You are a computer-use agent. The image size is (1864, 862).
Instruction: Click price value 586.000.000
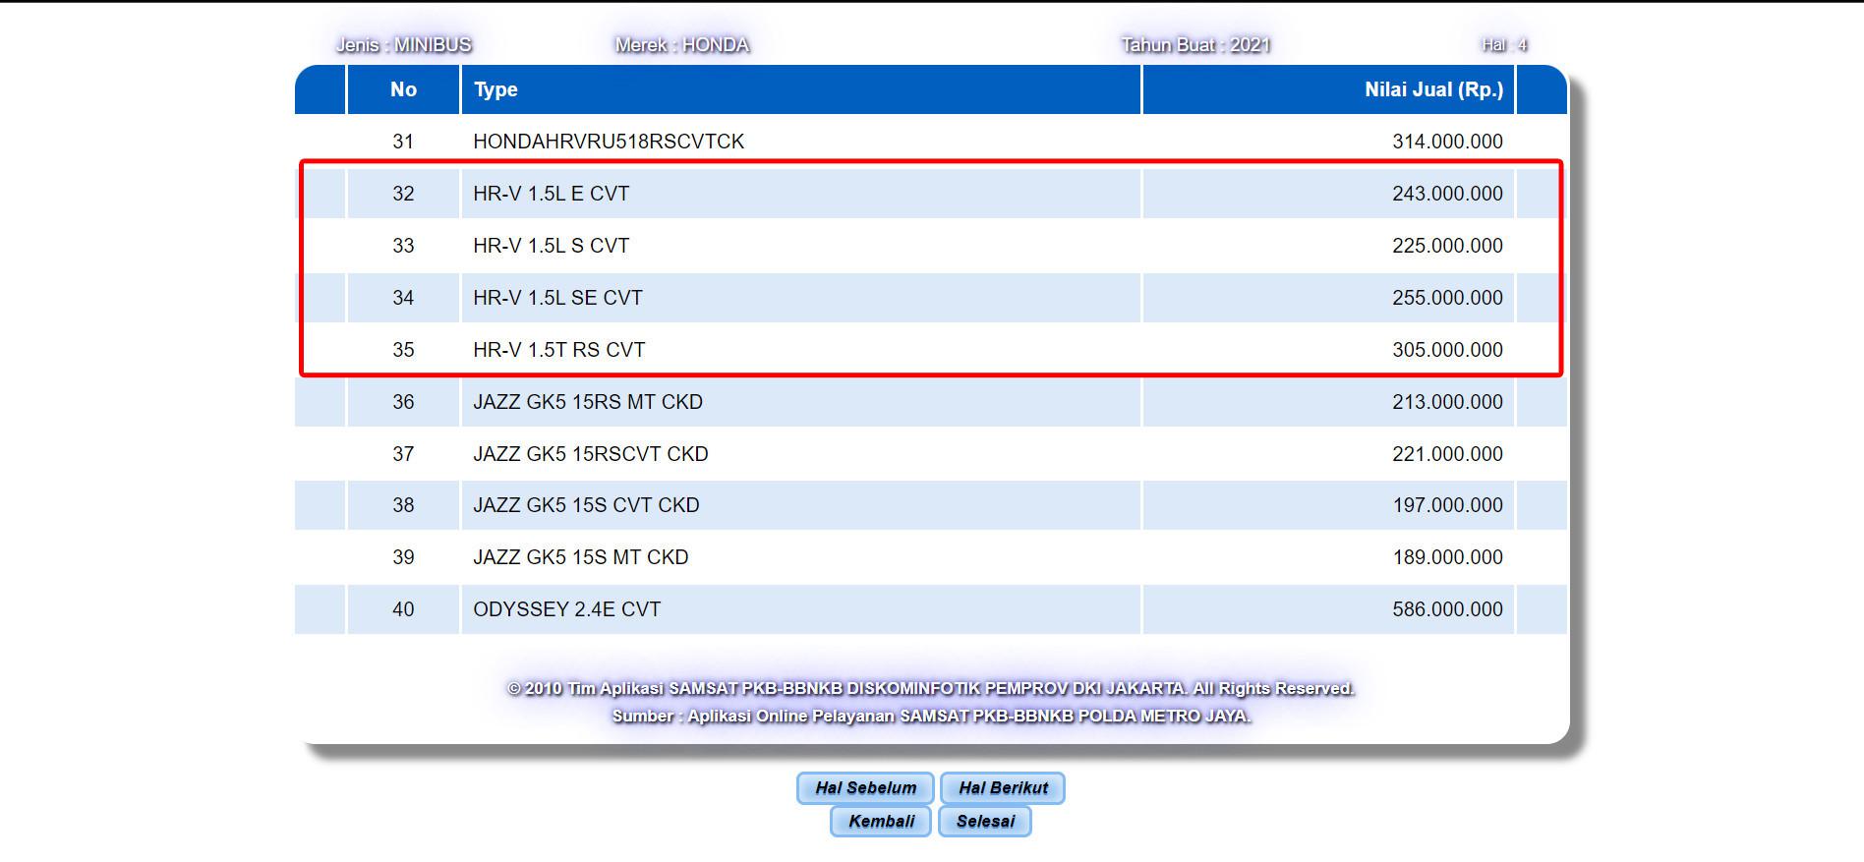click(x=1447, y=609)
